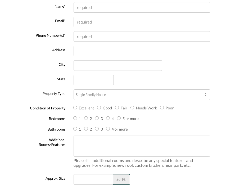This screenshot has height=185, width=240.
Task: Open the Property Type dropdown
Action: point(138,95)
